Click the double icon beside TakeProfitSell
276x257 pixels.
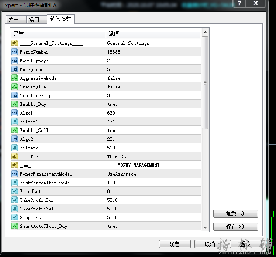15,209
